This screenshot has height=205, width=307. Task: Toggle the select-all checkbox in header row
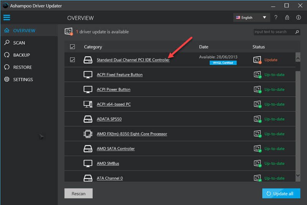click(73, 47)
